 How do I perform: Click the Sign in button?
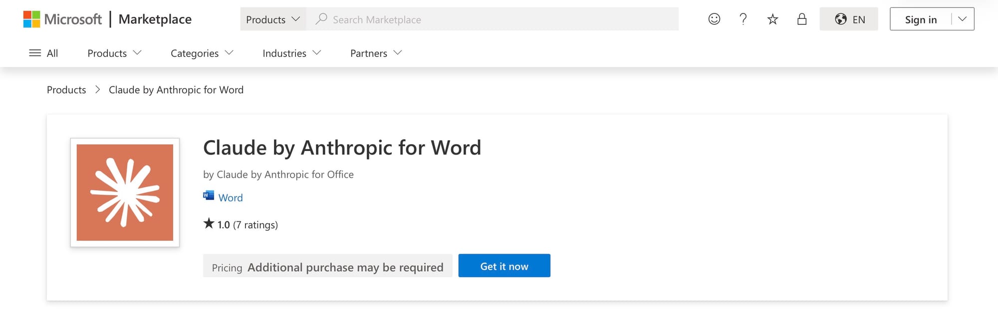[921, 19]
